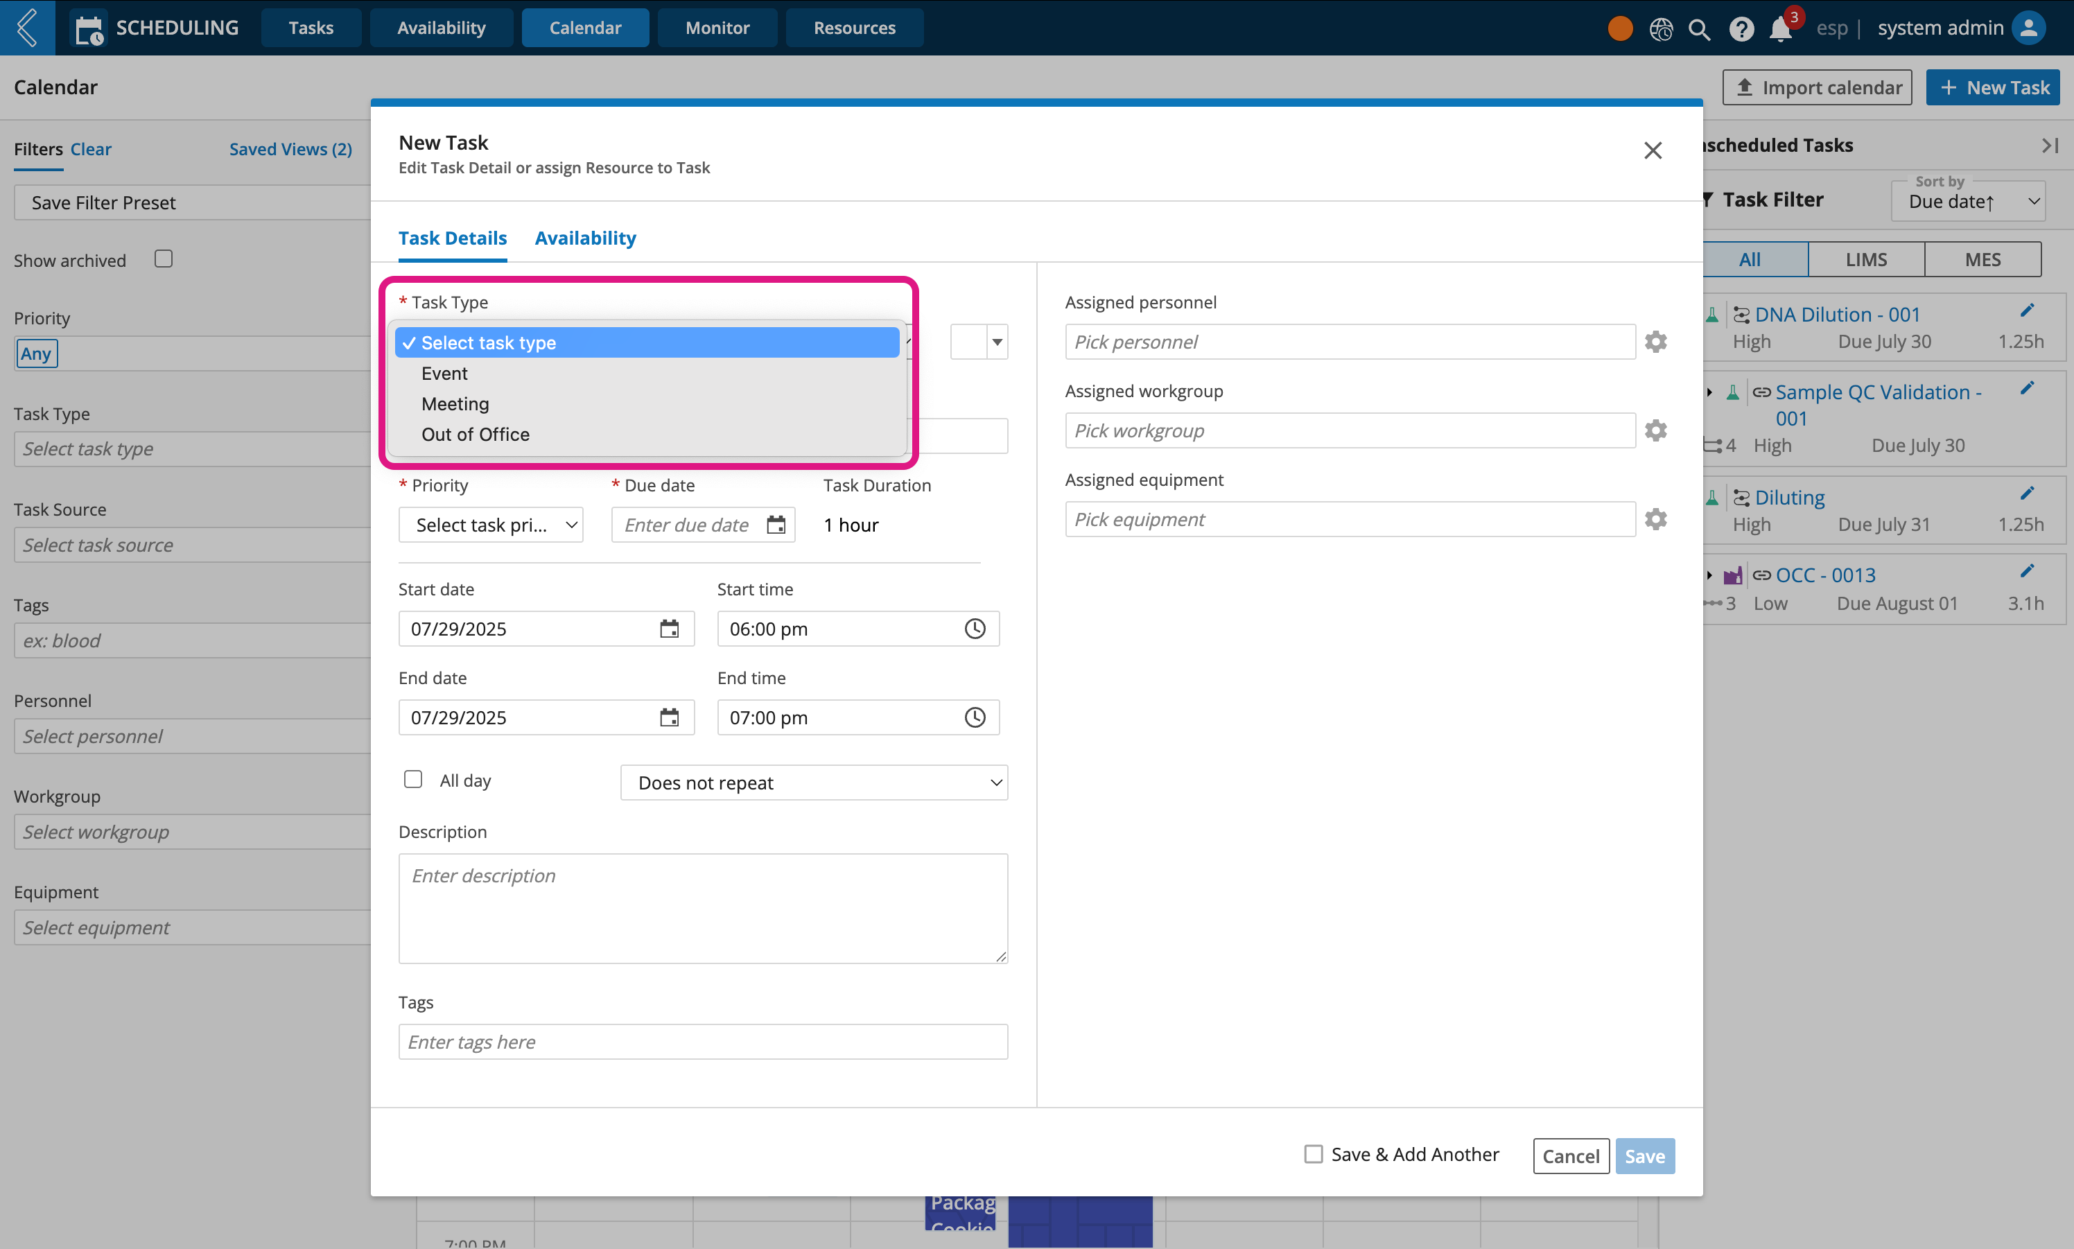Switch to the Availability nav tab
The image size is (2074, 1249).
(x=441, y=28)
